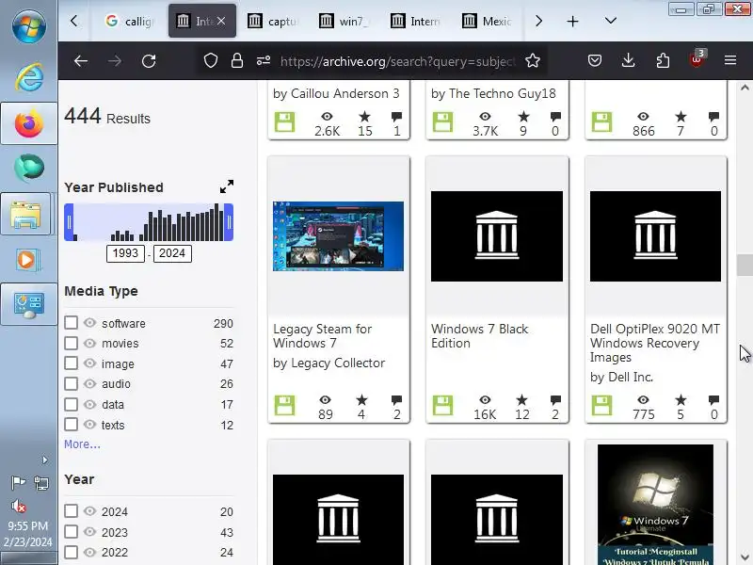
Task: Switch to the Google calligraphy tab
Action: 130,21
